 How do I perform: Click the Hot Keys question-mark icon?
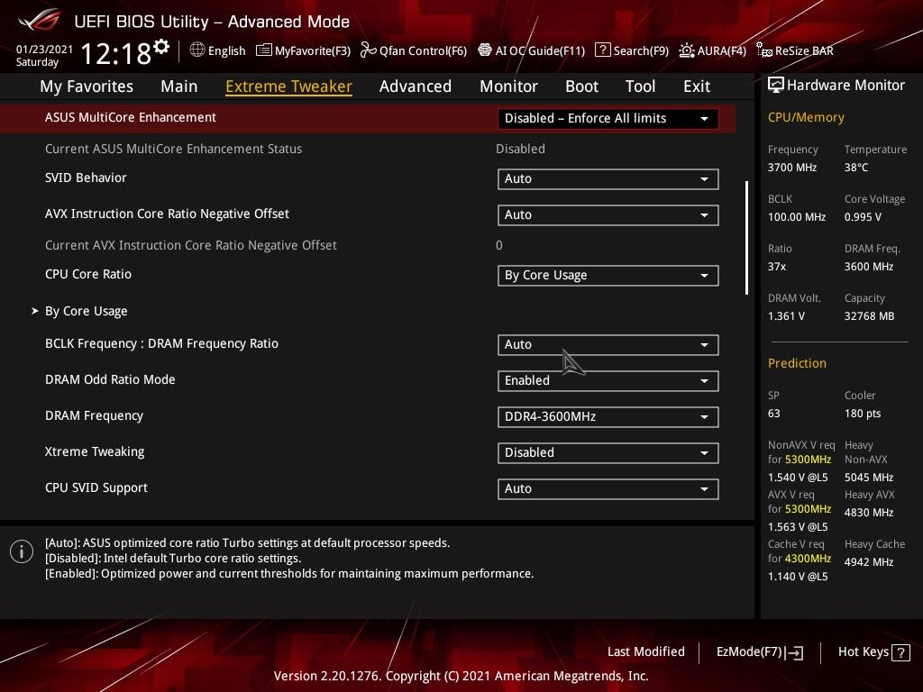click(900, 652)
